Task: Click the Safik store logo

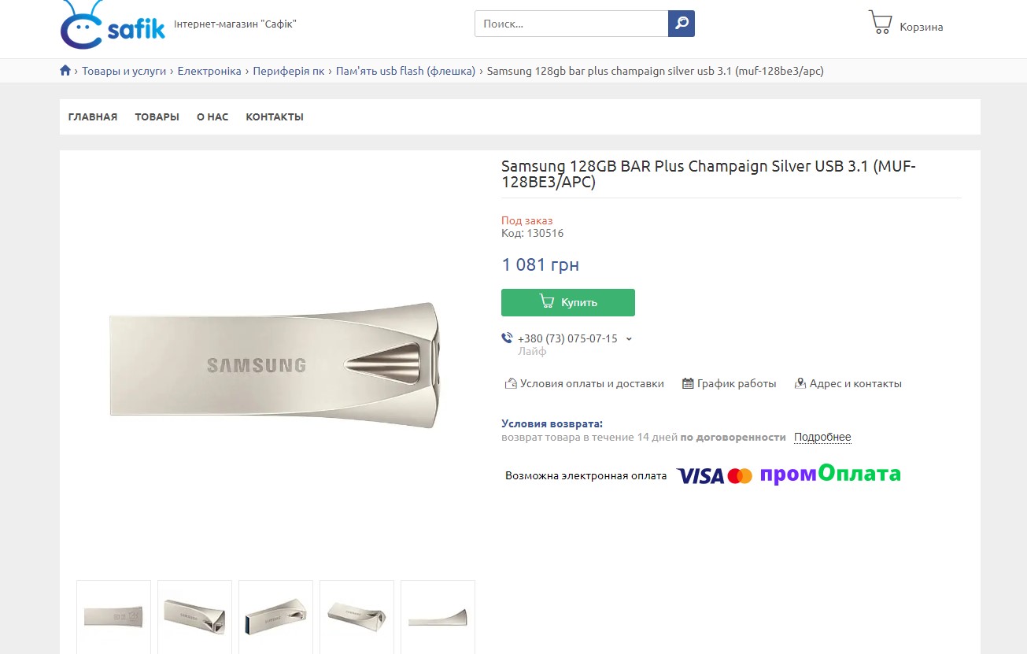Action: click(113, 25)
